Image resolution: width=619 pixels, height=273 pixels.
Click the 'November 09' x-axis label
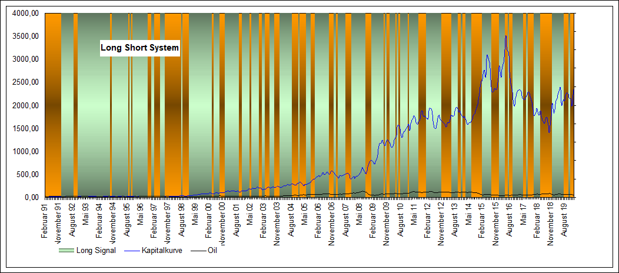click(x=386, y=223)
